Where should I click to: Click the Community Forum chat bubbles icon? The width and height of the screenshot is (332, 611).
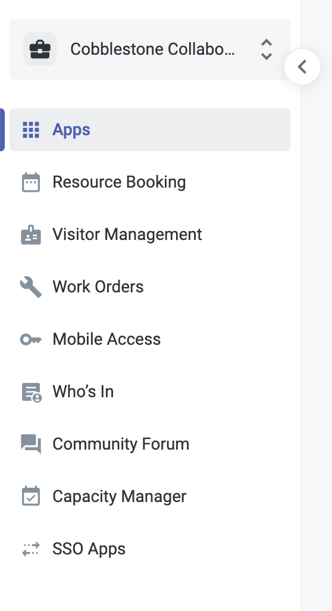click(x=31, y=444)
